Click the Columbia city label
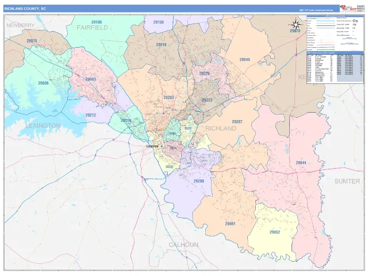 [x=152, y=146]
